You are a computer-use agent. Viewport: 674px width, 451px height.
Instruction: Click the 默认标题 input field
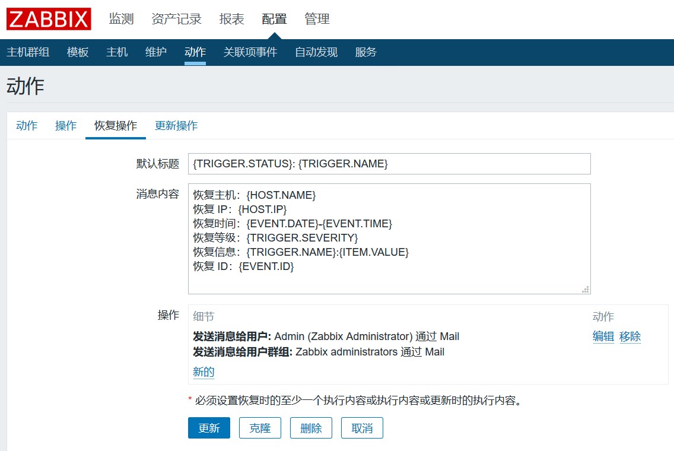pyautogui.click(x=389, y=164)
